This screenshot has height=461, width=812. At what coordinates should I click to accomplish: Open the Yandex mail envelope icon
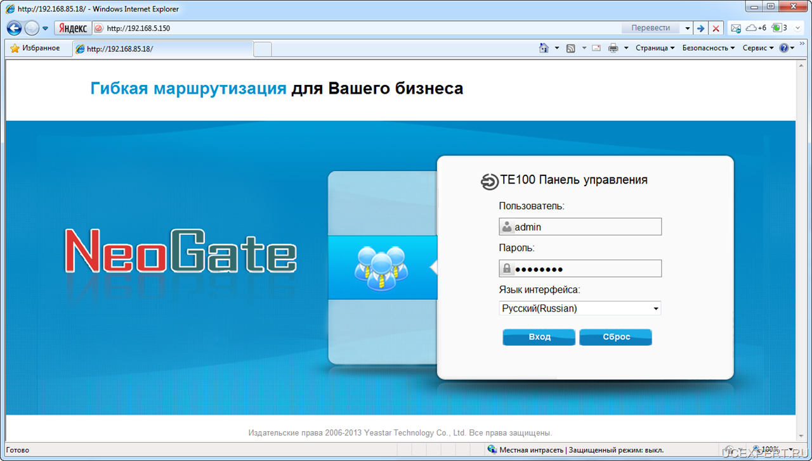736,28
